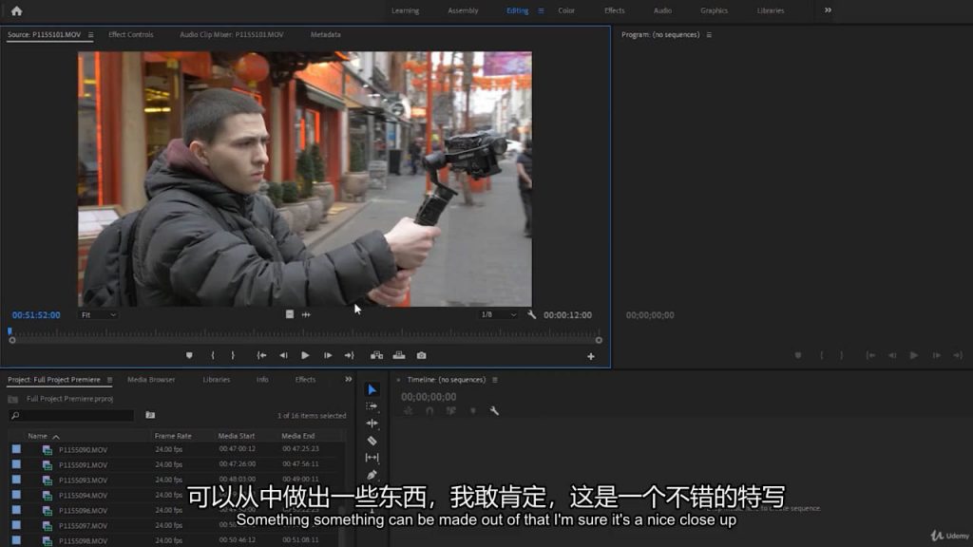Toggle Drag Video Only icon
This screenshot has width=973, height=547.
290,314
